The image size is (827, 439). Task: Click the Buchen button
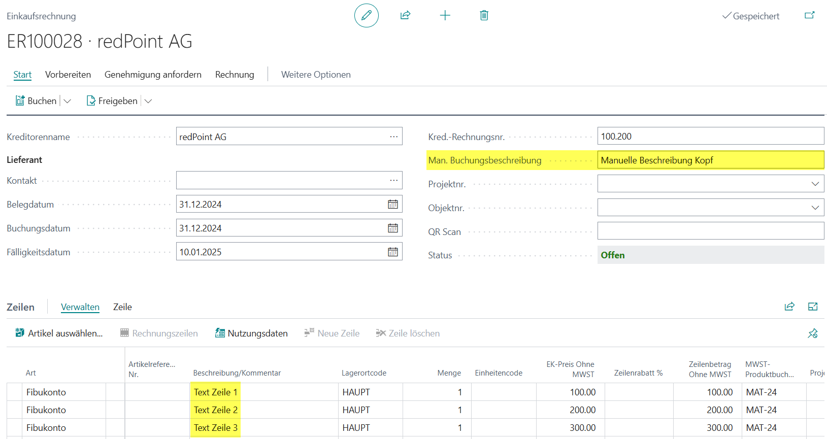coord(36,101)
